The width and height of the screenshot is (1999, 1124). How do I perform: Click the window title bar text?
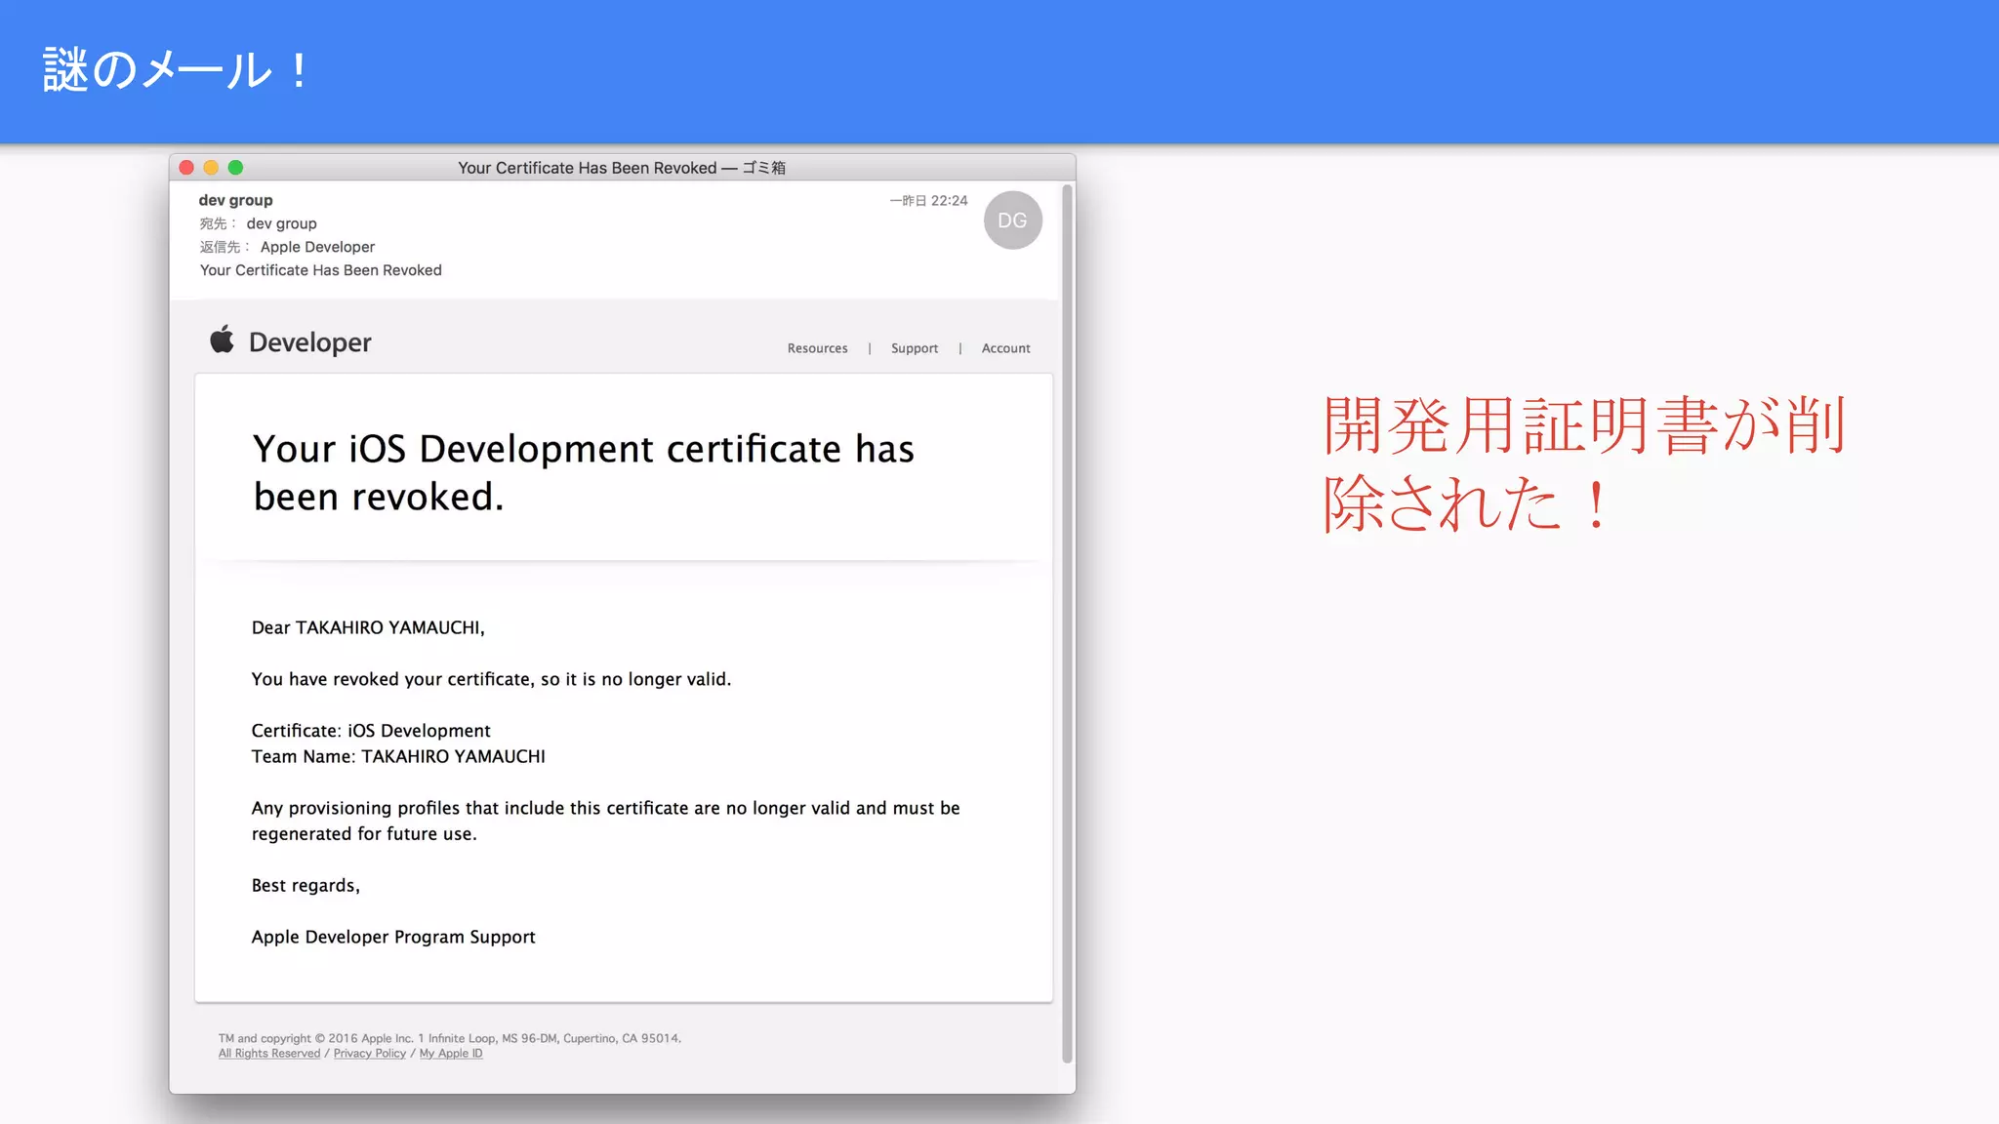tap(622, 168)
